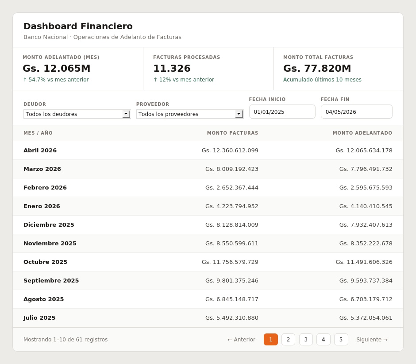Click advanced amount Gs. 7.796.491.732
Screen dimensions: 416x364
coord(366,169)
